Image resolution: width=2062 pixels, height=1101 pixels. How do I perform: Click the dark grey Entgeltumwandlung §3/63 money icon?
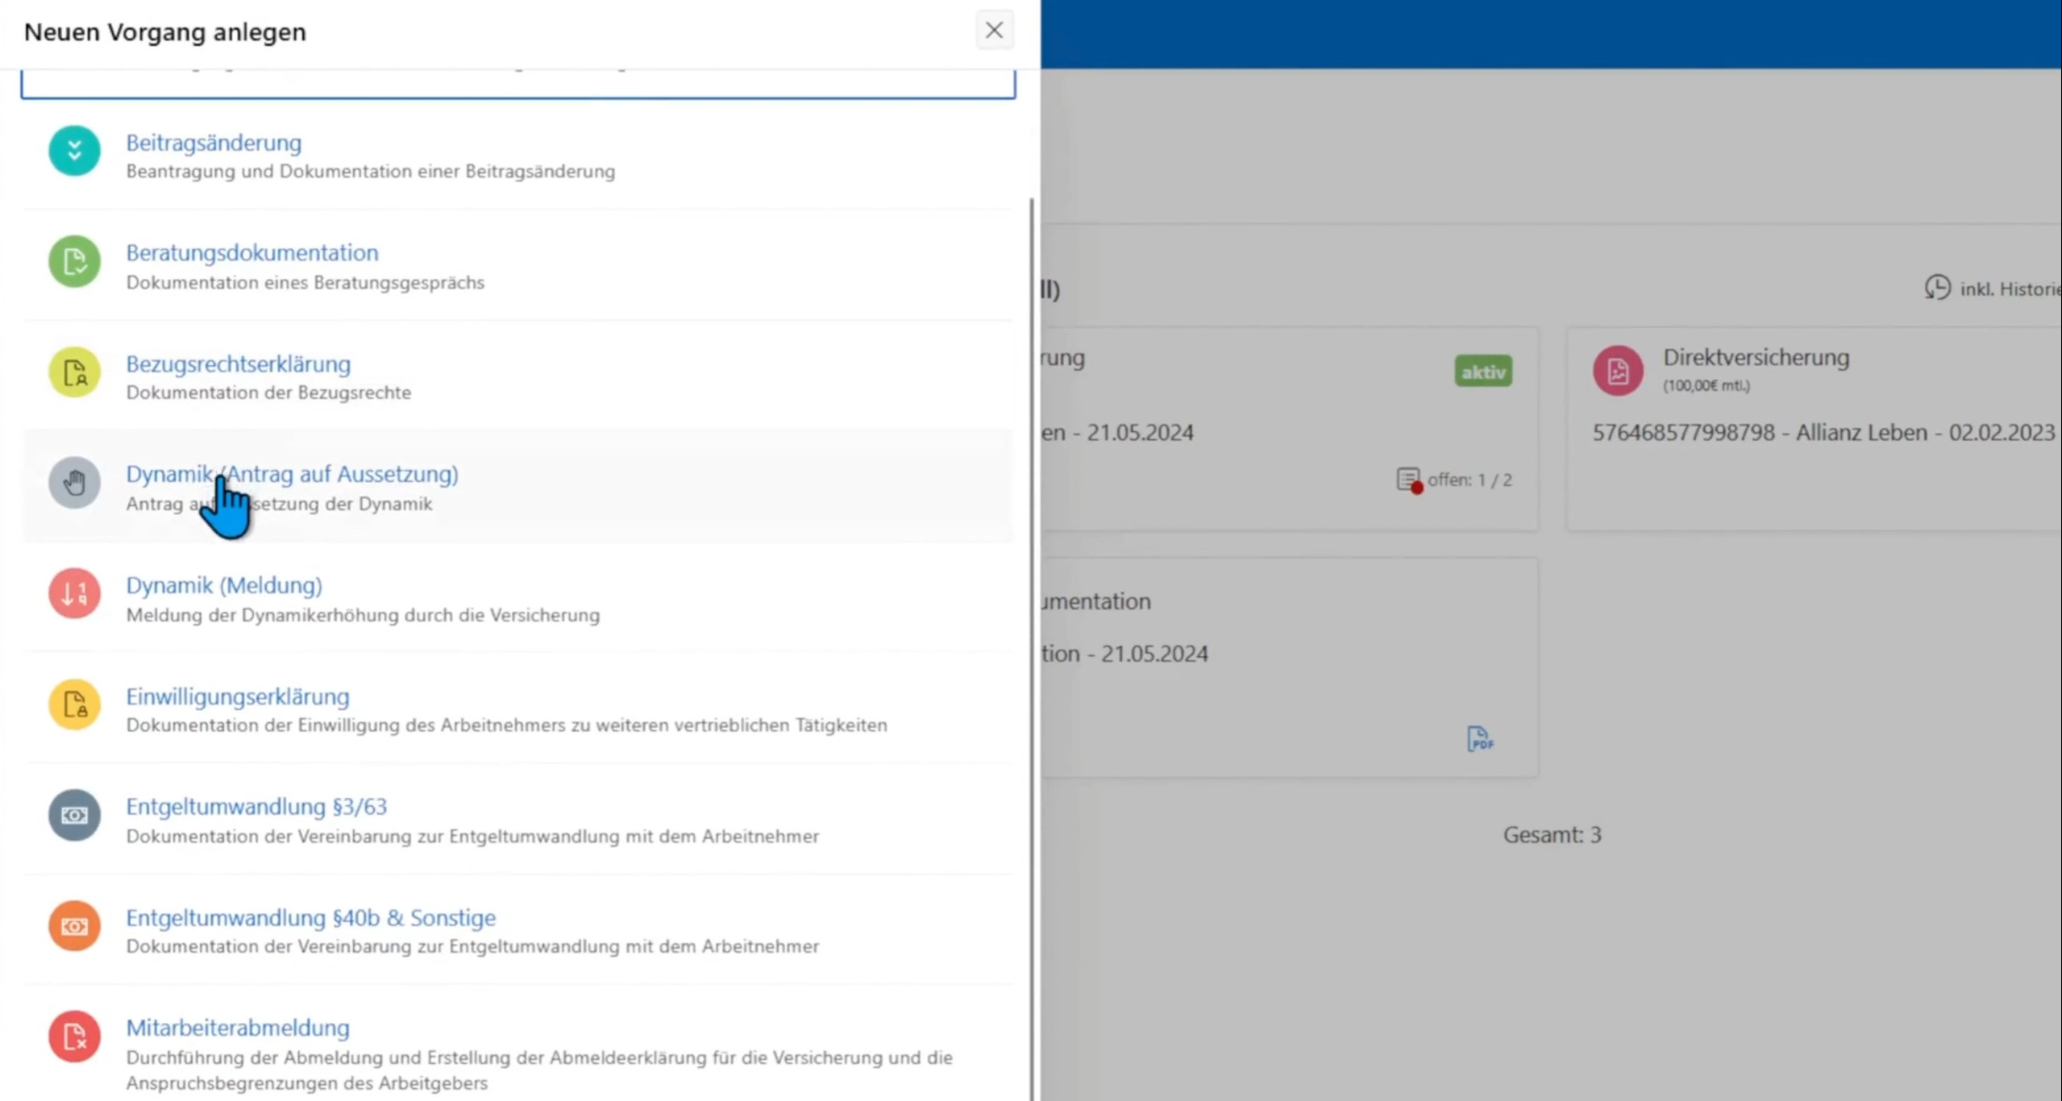tap(74, 815)
